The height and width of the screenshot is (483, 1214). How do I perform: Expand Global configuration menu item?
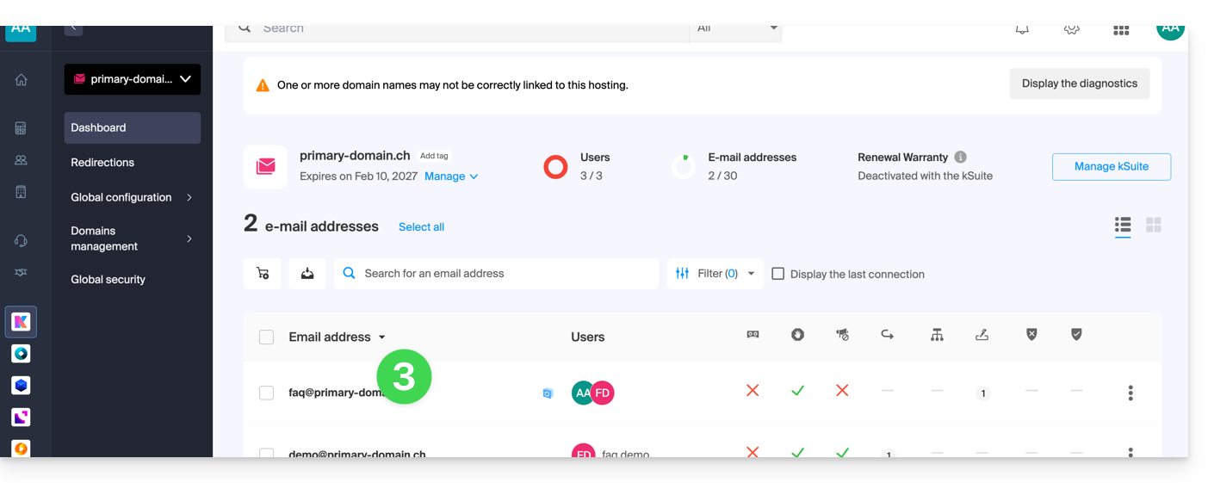pos(132,197)
